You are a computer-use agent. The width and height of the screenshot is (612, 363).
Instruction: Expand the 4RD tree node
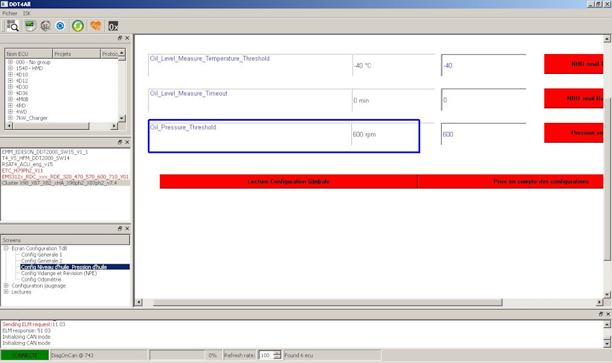10,105
